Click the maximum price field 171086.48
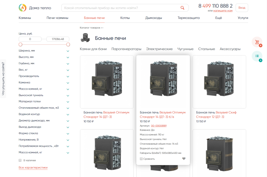 point(58,39)
